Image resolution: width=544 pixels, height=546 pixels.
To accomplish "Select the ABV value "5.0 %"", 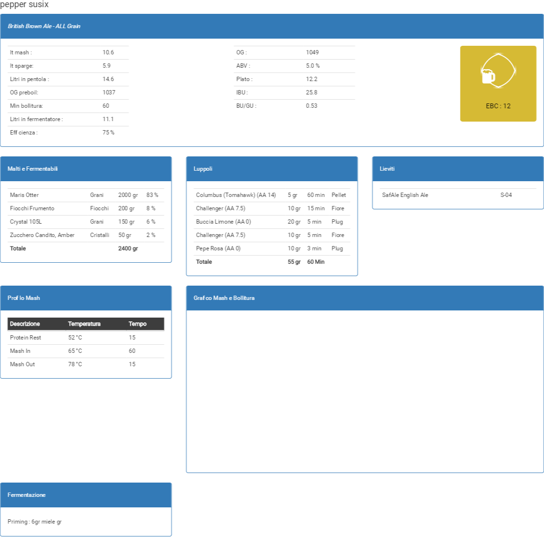I will 313,66.
